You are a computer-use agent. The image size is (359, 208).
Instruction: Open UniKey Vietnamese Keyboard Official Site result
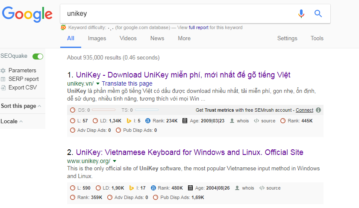[x=190, y=152]
